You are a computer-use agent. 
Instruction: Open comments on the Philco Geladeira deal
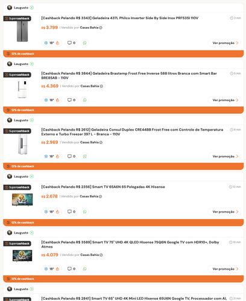71,43
